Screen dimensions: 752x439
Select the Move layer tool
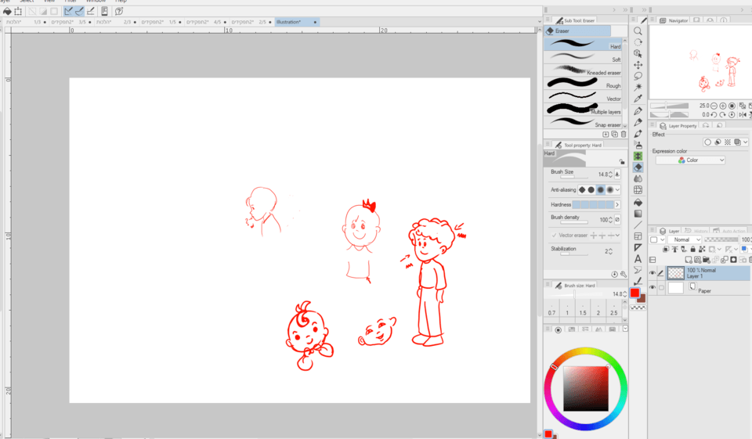click(x=638, y=65)
